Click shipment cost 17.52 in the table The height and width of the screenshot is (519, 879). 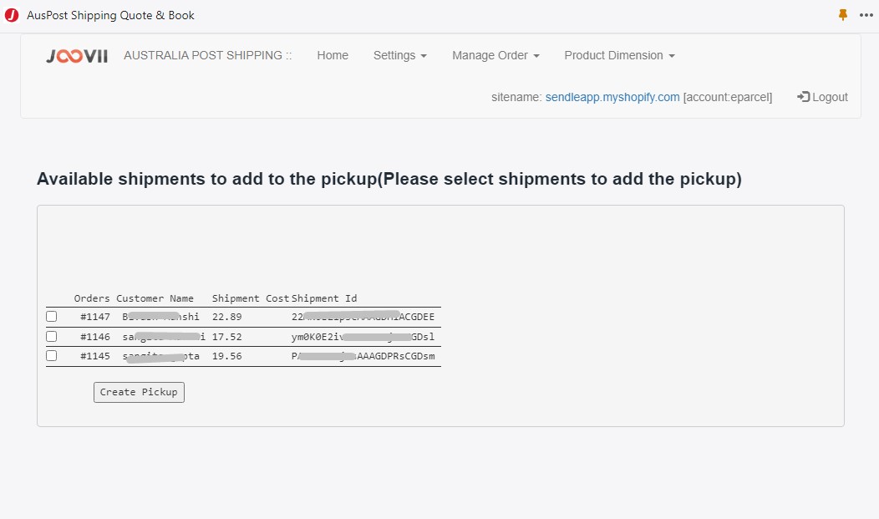226,337
